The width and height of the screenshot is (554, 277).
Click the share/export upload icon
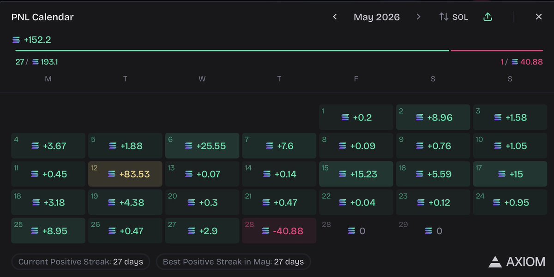click(488, 17)
